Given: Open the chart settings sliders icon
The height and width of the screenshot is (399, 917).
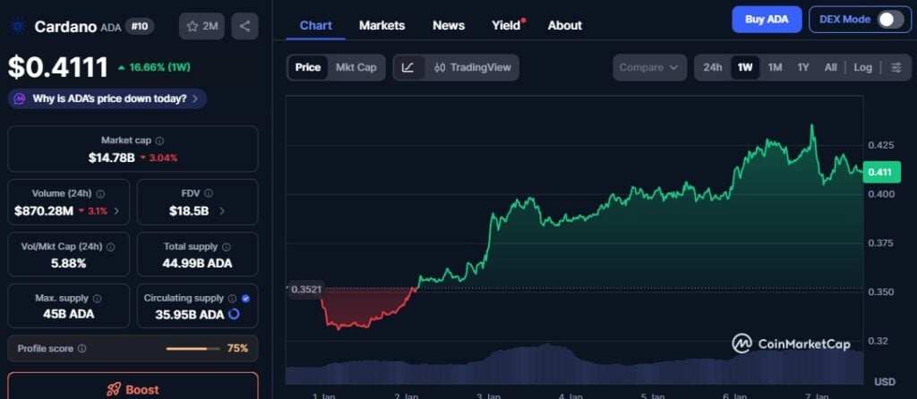Looking at the screenshot, I should 896,67.
